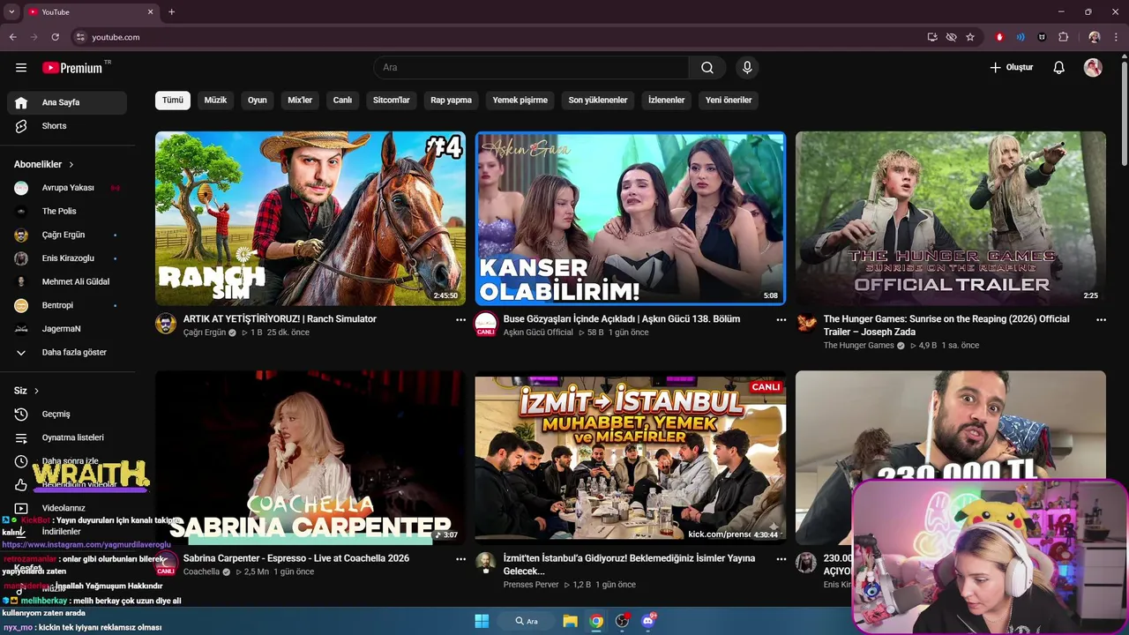Open browser extensions puzzle icon

tap(1063, 37)
